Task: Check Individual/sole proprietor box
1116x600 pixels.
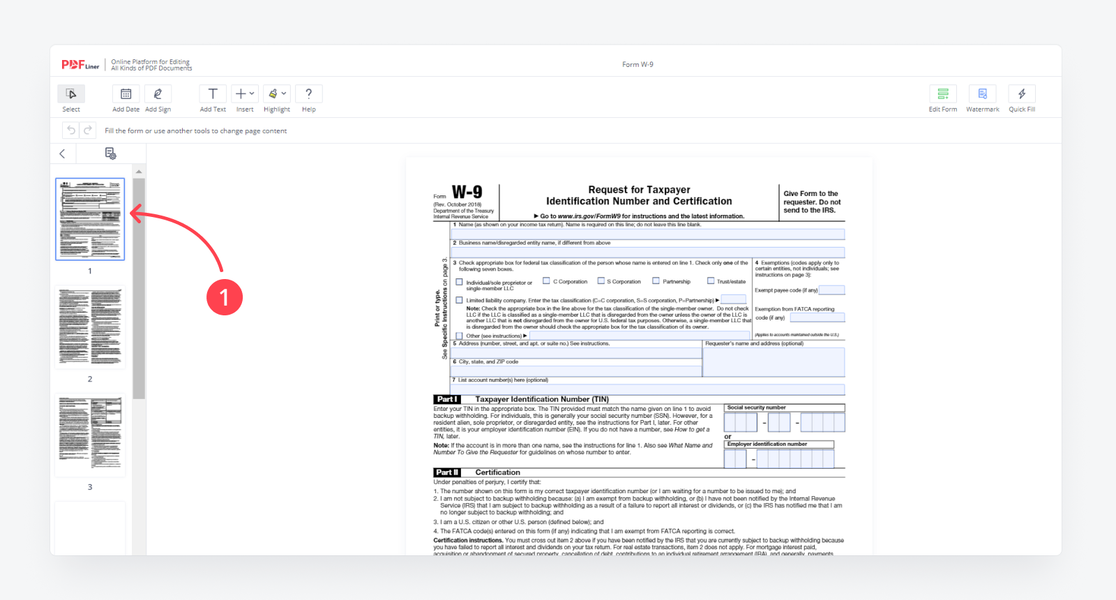Action: click(x=459, y=282)
